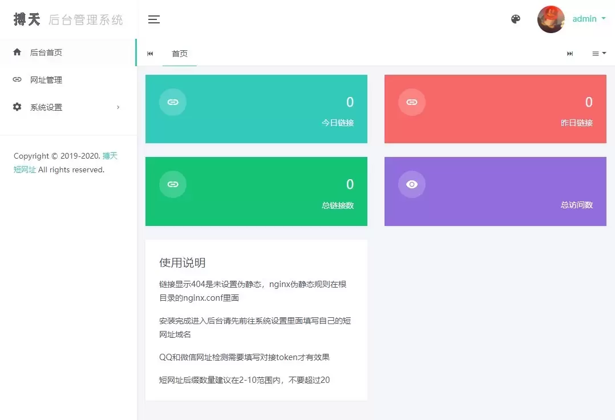
Task: Select the 首页 tab
Action: (x=180, y=53)
